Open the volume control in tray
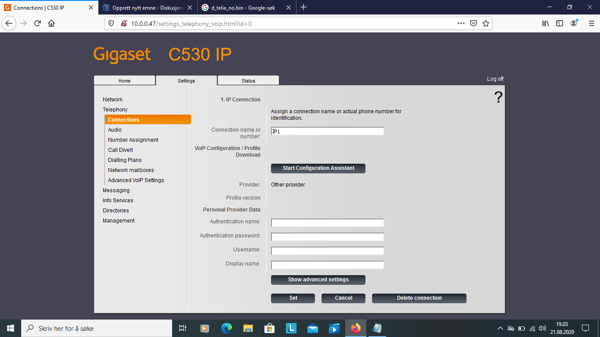The image size is (600, 337). point(542,328)
